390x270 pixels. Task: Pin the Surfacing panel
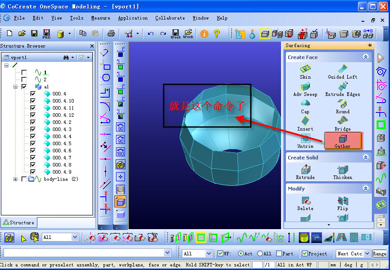point(370,45)
